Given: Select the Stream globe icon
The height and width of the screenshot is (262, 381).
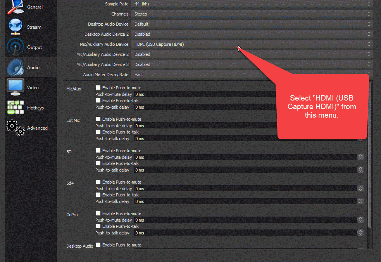Looking at the screenshot, I should (16, 27).
